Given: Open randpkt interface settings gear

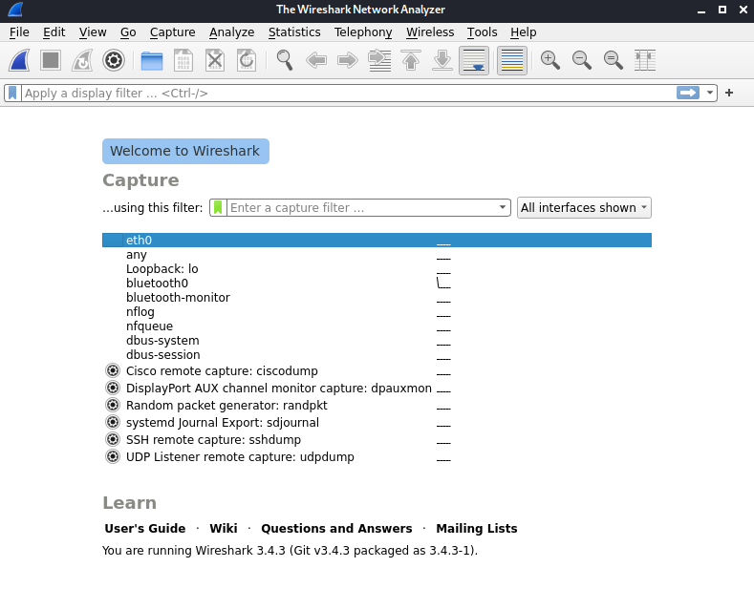Looking at the screenshot, I should tap(113, 405).
